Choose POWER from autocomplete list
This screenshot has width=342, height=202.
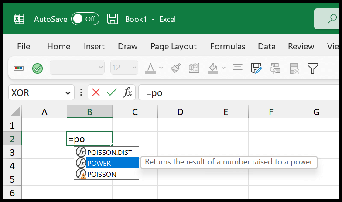point(106,163)
